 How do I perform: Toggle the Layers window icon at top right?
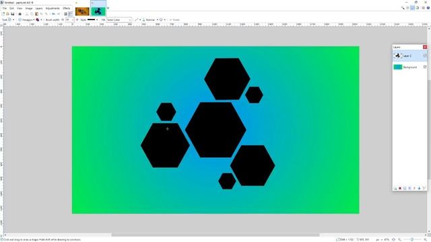pyautogui.click(x=412, y=8)
